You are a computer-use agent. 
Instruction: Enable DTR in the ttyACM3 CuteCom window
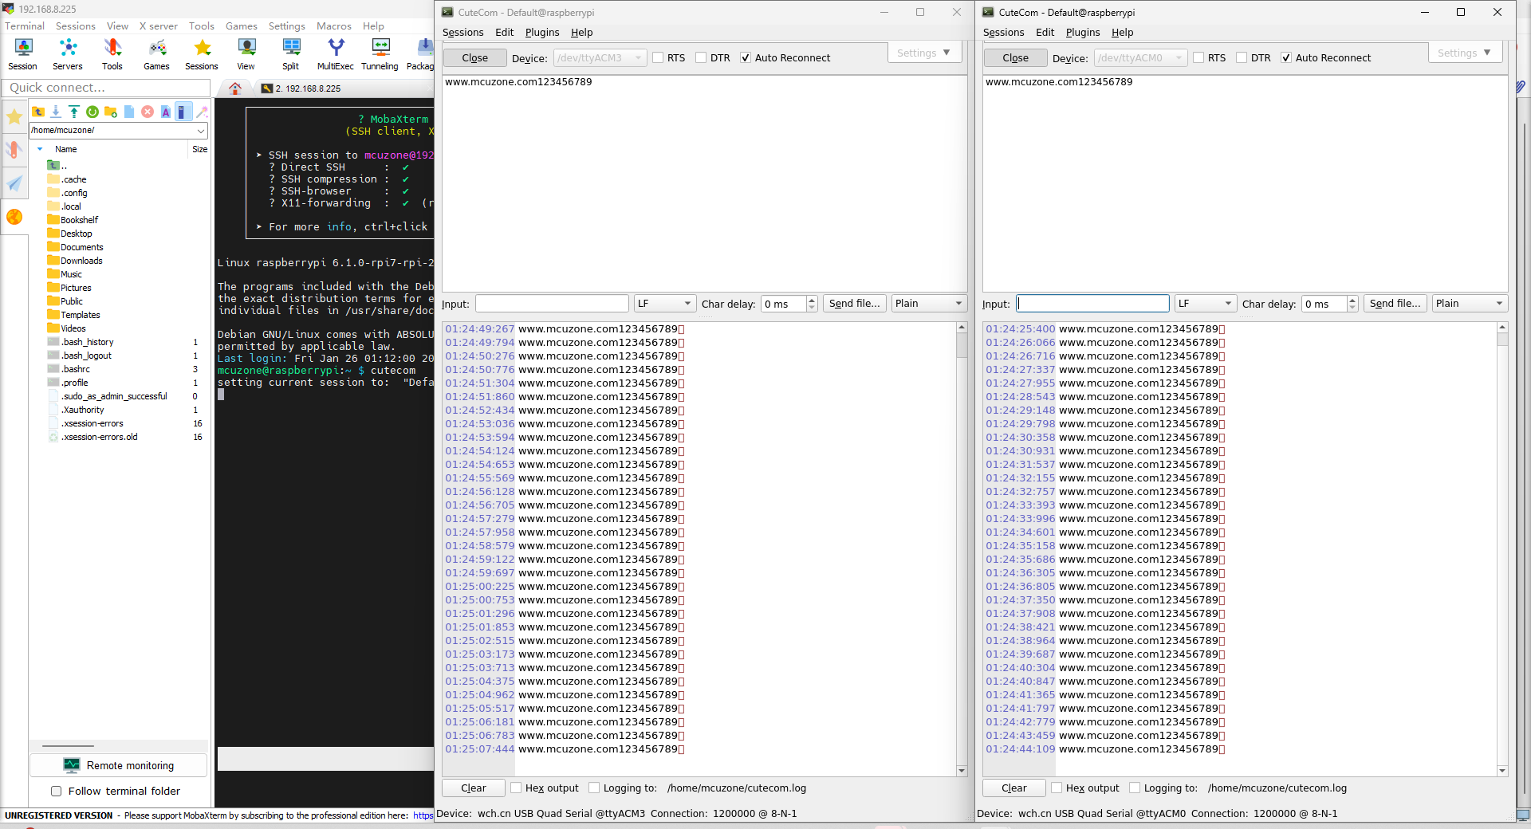click(x=701, y=57)
